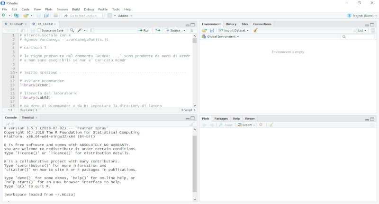This screenshot has width=379, height=204.
Task: Expand the Global Environment selector
Action: pyautogui.click(x=220, y=36)
